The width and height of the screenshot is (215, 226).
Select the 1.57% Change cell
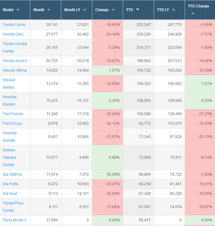pos(107,70)
